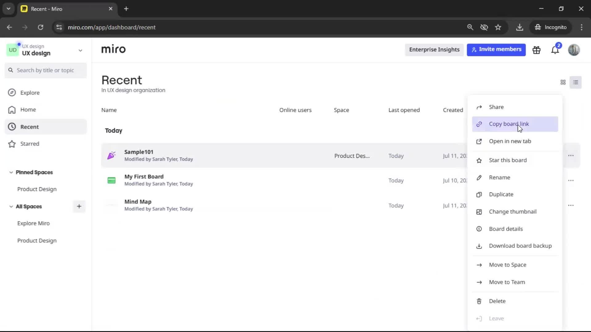Viewport: 591px width, 332px height.
Task: Close the Recent - Miro tab
Action: click(111, 9)
